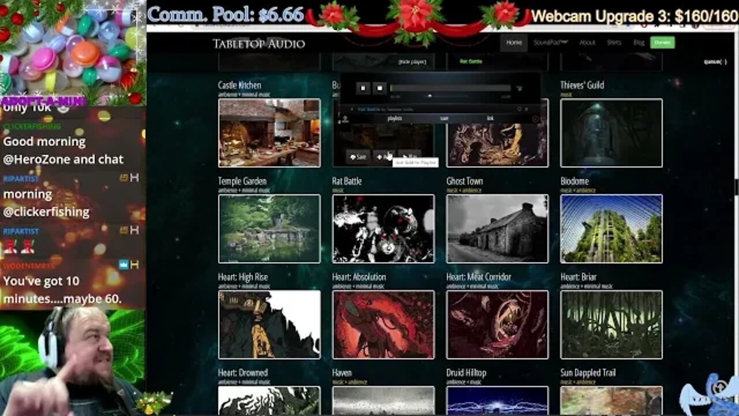The height and width of the screenshot is (416, 739).
Task: Click the red circle icon beside link tab
Action: coord(535,119)
